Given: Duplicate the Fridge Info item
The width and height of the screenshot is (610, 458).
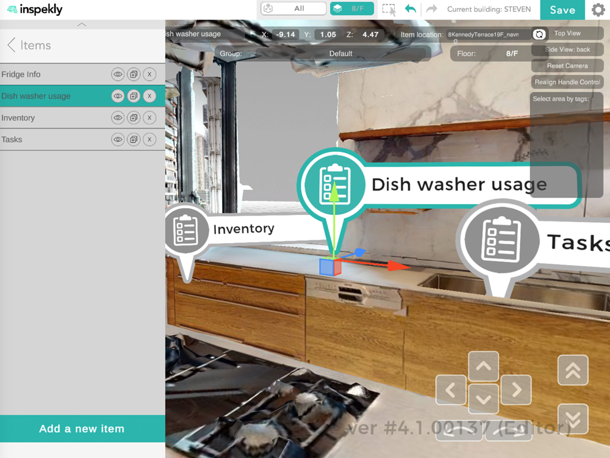Looking at the screenshot, I should [134, 75].
